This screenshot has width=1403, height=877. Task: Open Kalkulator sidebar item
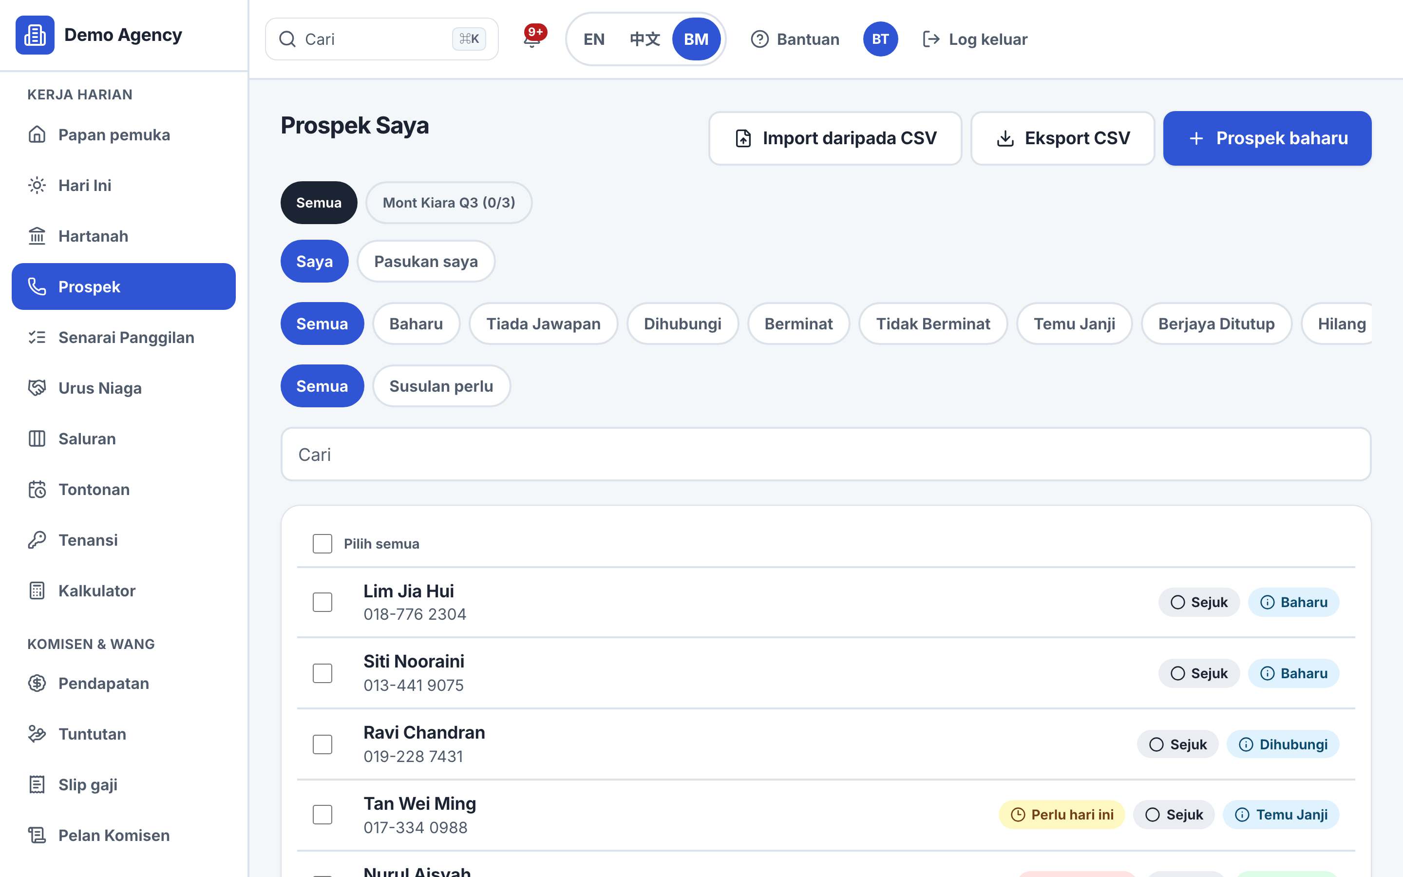123,591
